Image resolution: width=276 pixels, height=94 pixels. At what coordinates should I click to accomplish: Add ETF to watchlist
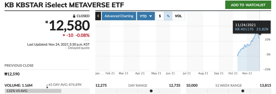248,5
